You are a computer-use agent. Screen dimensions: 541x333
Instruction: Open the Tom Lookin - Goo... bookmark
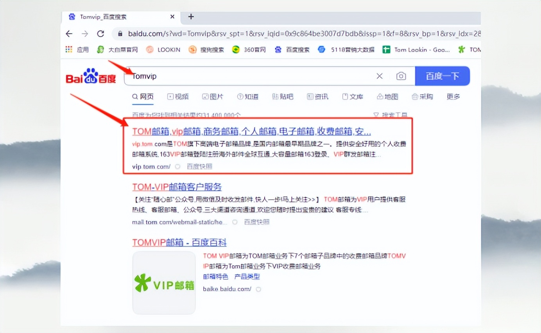[416, 50]
